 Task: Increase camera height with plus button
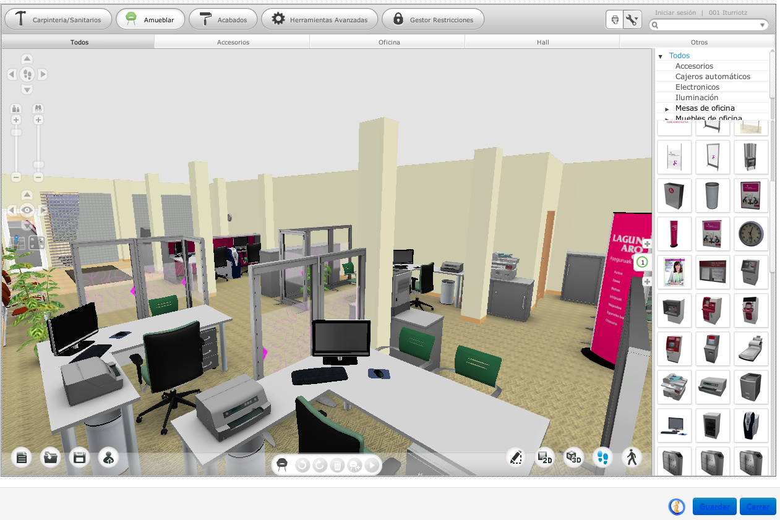click(x=17, y=120)
